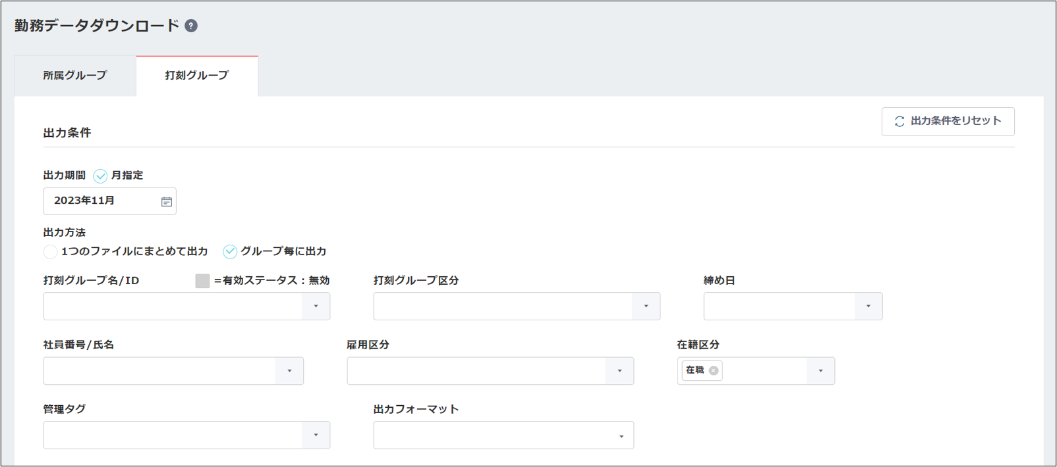This screenshot has height=467, width=1057.
Task: Click the 2023年11月 date input field
Action: (x=99, y=201)
